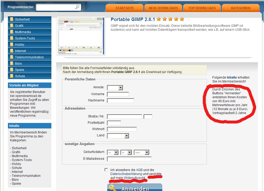Click the first rating star next to Portable GIMP
264x191 pixels.
tap(159, 19)
